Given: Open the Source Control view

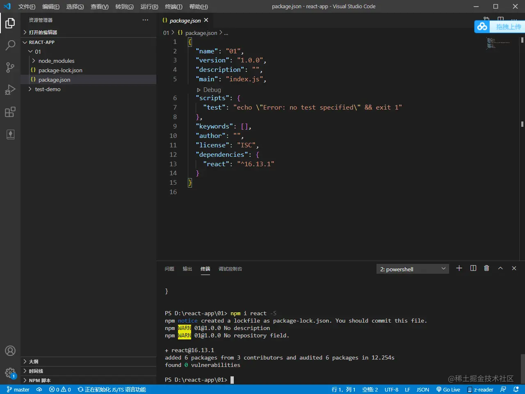Looking at the screenshot, I should [10, 67].
